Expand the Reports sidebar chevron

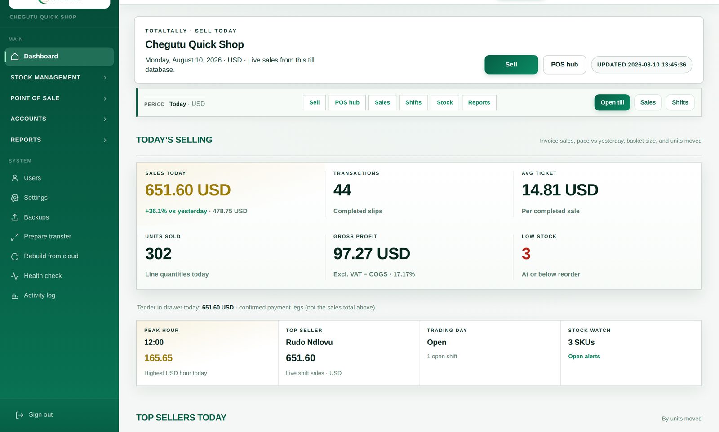105,140
